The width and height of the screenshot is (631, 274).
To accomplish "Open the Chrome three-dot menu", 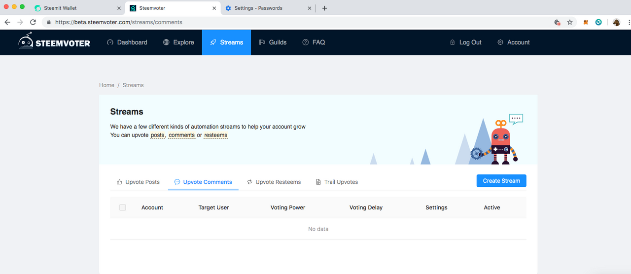I will pos(629,22).
